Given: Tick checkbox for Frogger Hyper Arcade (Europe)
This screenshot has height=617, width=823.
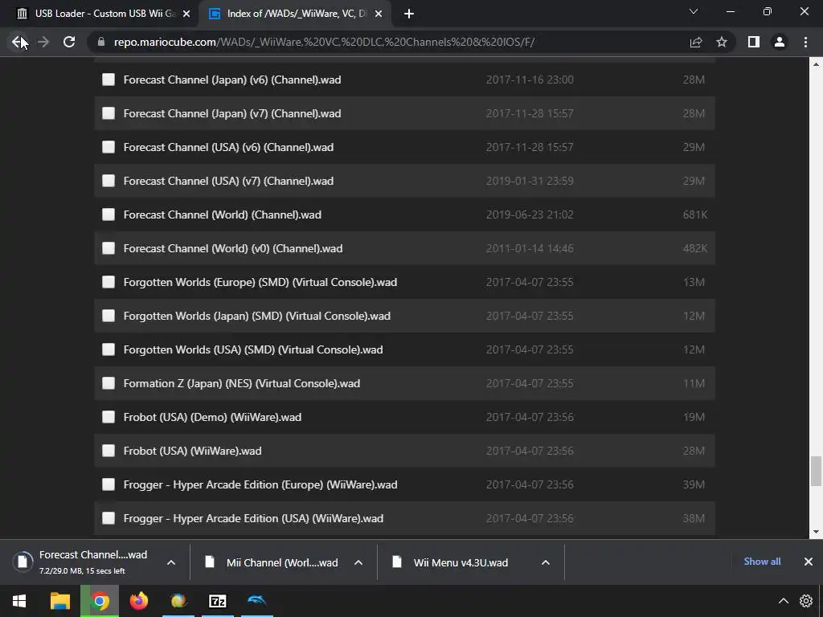Looking at the screenshot, I should tap(109, 484).
